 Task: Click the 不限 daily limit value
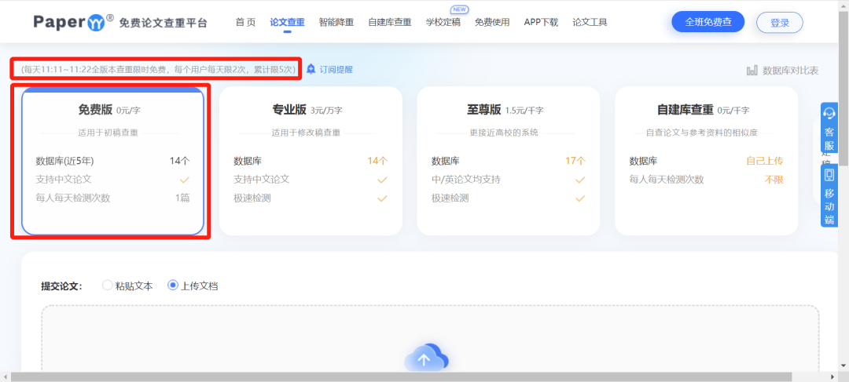(774, 180)
